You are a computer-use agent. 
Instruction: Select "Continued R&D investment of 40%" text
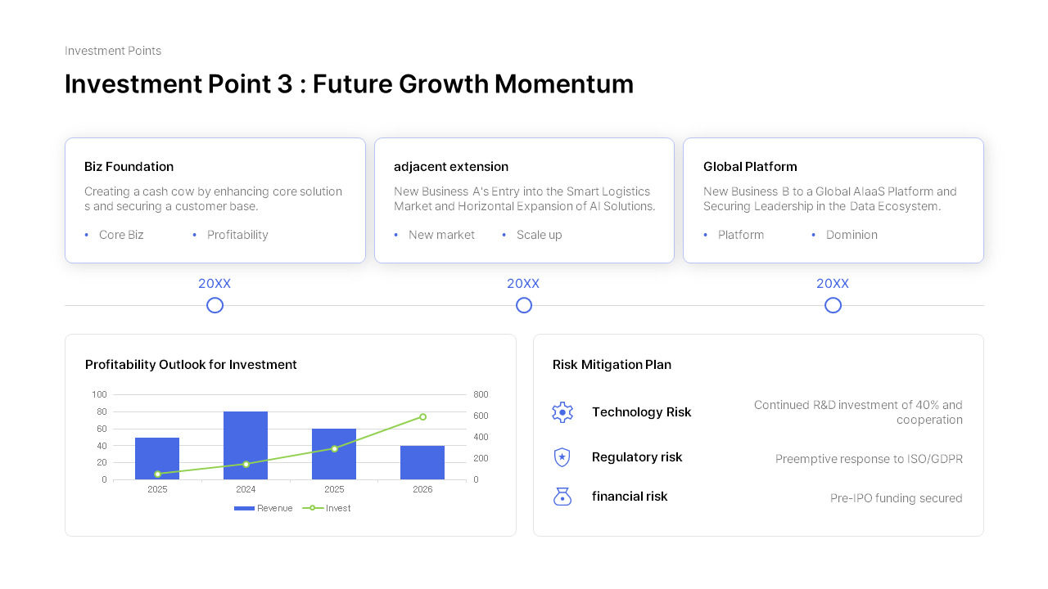click(858, 412)
